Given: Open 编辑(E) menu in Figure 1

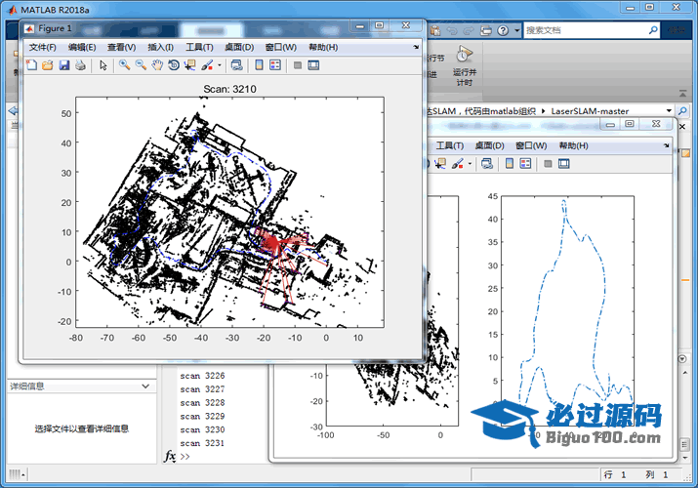Looking at the screenshot, I should coord(82,47).
